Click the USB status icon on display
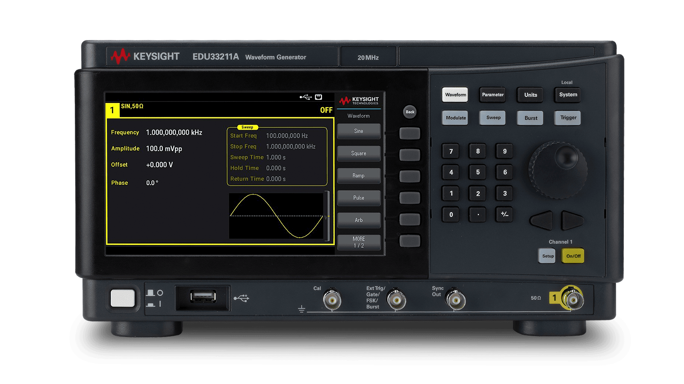Screen dimensions: 684x384 point(306,97)
